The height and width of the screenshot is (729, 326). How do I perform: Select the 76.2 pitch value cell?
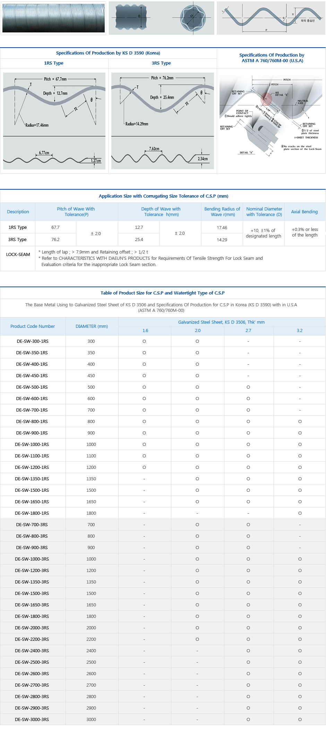click(x=55, y=240)
